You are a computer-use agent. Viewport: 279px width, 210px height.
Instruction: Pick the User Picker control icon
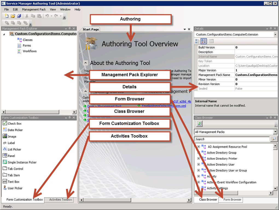click(x=5, y=188)
